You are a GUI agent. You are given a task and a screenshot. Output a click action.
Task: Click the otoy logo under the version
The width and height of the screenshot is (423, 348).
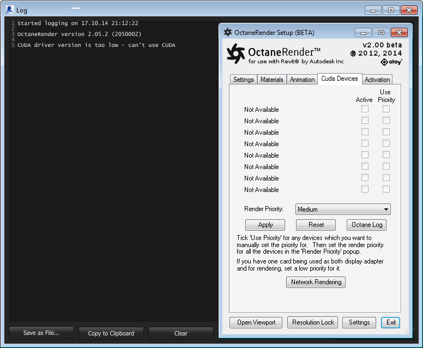(x=391, y=62)
